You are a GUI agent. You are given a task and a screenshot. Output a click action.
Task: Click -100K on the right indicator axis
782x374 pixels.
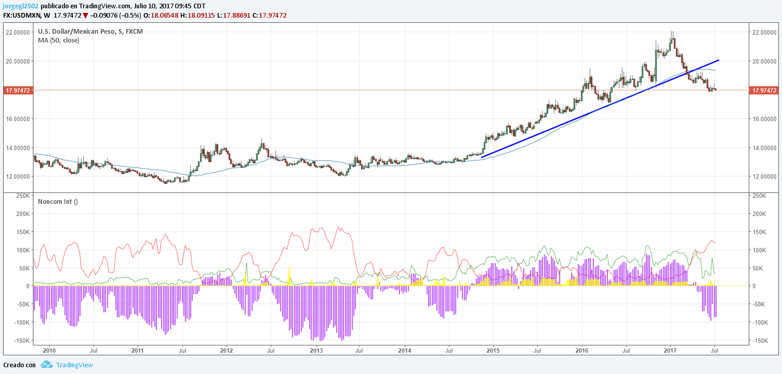coord(760,322)
